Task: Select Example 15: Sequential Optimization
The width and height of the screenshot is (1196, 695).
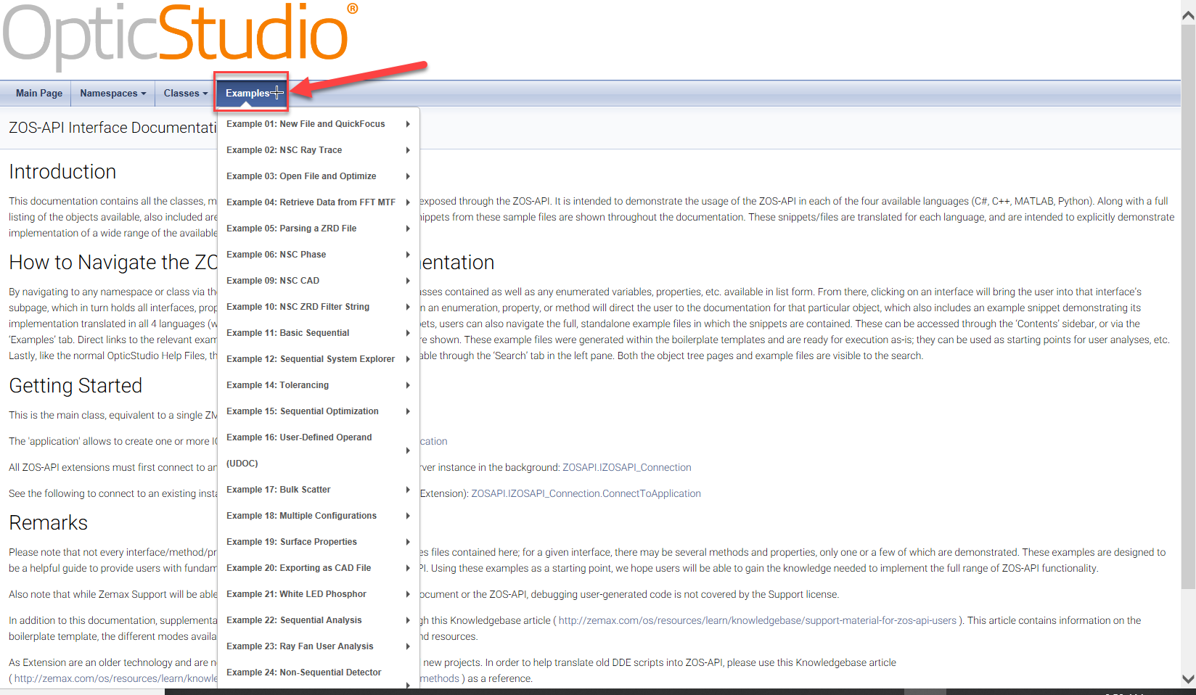Action: (319, 411)
